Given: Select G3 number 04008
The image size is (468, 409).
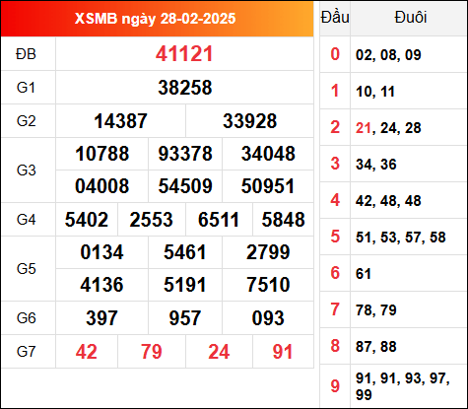Looking at the screenshot, I should (102, 186).
